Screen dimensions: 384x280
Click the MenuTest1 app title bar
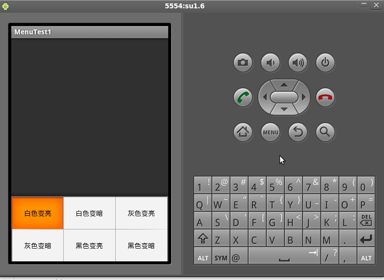click(90, 32)
